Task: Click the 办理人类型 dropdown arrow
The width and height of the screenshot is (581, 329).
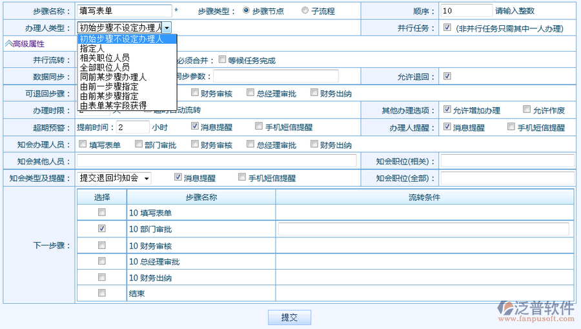Action: (x=167, y=28)
